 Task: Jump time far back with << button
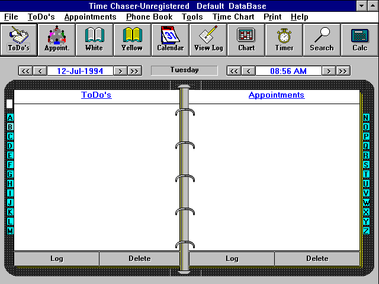point(234,71)
